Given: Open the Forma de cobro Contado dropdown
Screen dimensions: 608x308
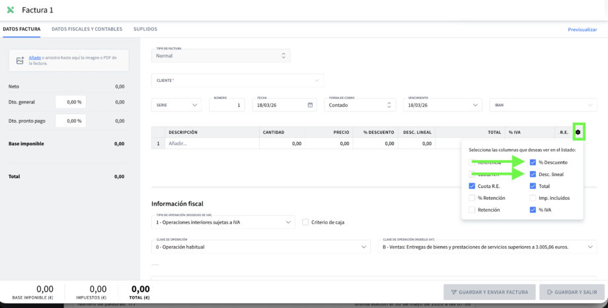Looking at the screenshot, I should pos(360,105).
